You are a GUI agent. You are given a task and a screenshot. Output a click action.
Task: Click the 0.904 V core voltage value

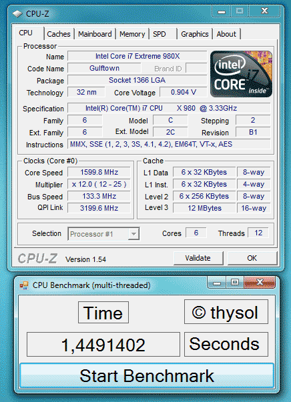coord(184,92)
